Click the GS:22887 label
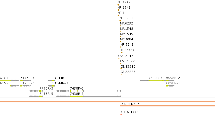Viewport: 215px width, 116px height. tap(128, 72)
